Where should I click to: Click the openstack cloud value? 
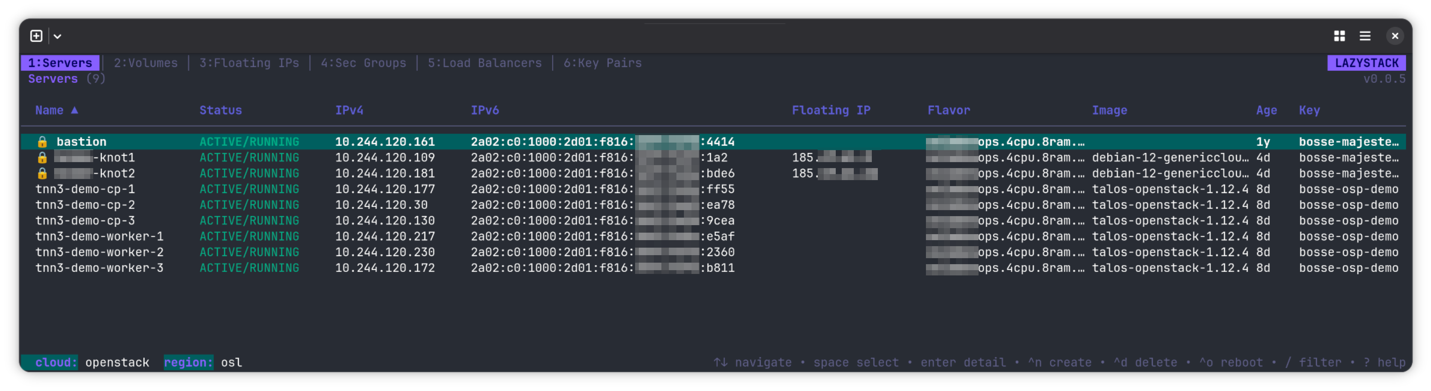(117, 362)
